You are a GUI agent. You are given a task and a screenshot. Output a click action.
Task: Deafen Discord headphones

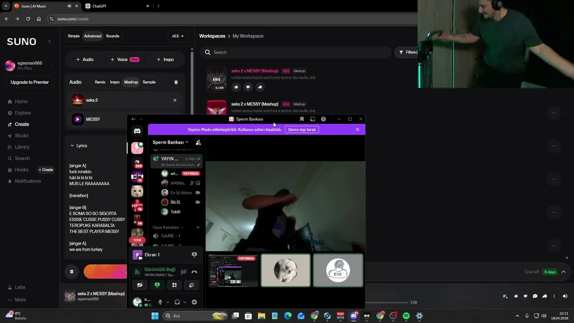[x=177, y=302]
